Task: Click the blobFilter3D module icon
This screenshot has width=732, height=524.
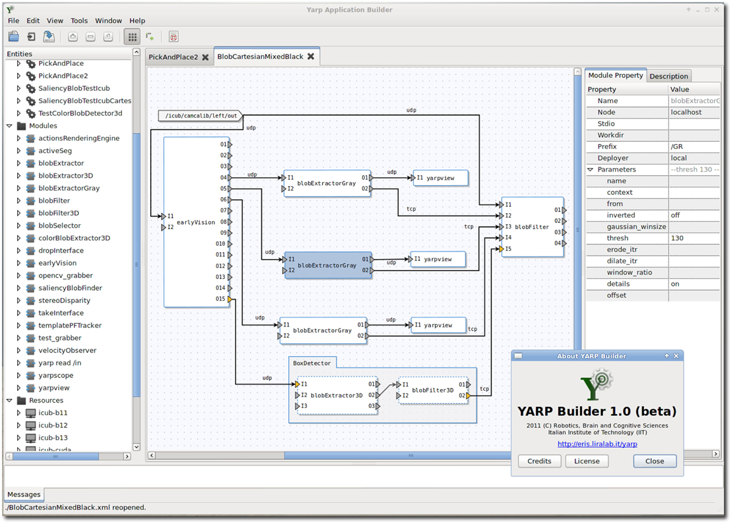Action: pyautogui.click(x=31, y=213)
